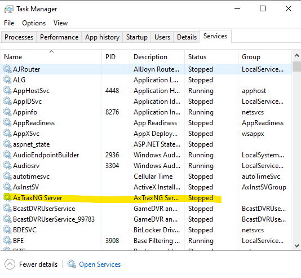
Task: Click PID value 2936
Action: click(x=112, y=155)
